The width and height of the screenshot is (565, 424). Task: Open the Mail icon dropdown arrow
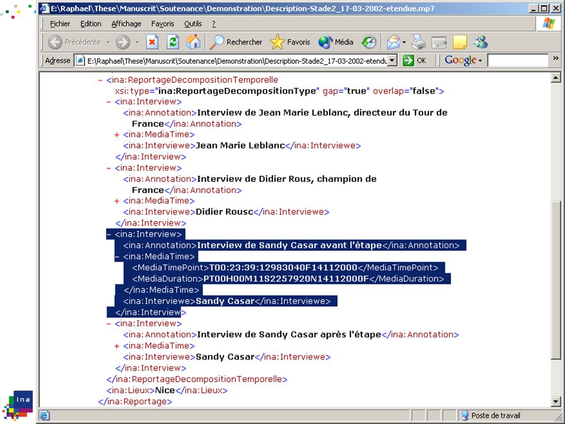pos(404,42)
